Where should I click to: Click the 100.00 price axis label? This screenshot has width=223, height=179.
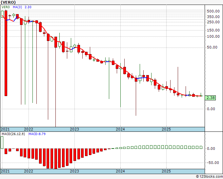[213, 36]
